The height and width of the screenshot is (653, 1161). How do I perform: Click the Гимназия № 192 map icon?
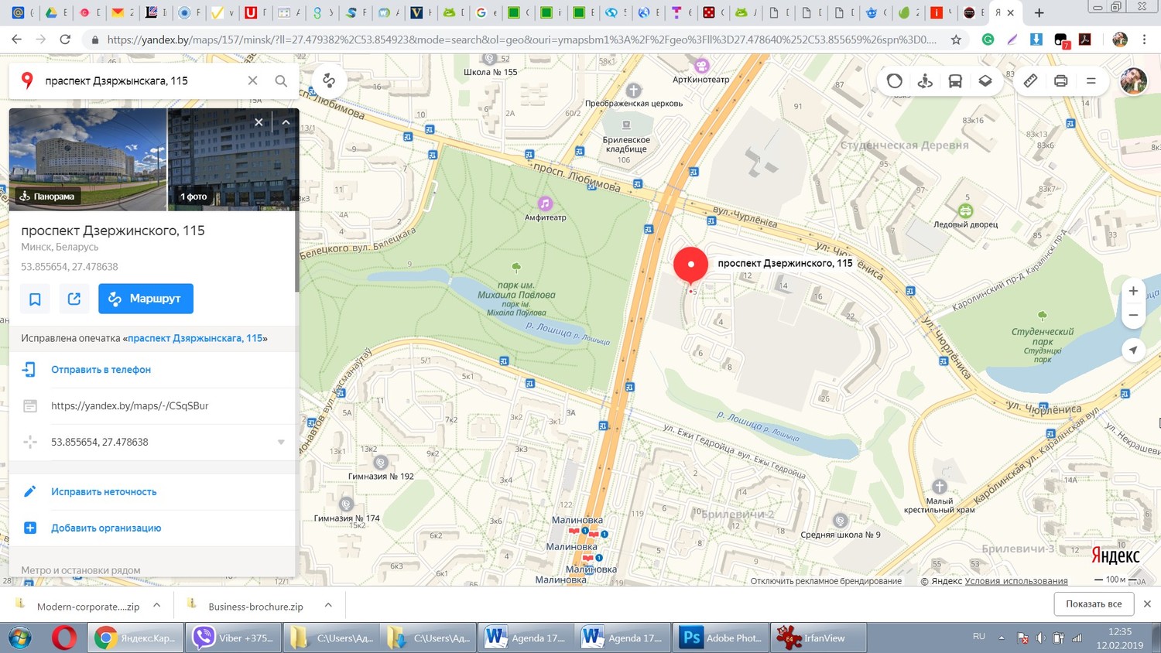click(380, 463)
